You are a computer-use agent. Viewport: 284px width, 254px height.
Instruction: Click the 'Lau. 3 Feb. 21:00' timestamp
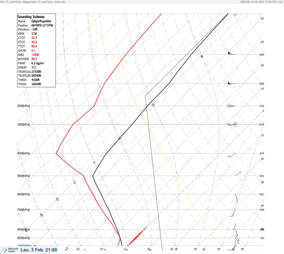[39, 250]
